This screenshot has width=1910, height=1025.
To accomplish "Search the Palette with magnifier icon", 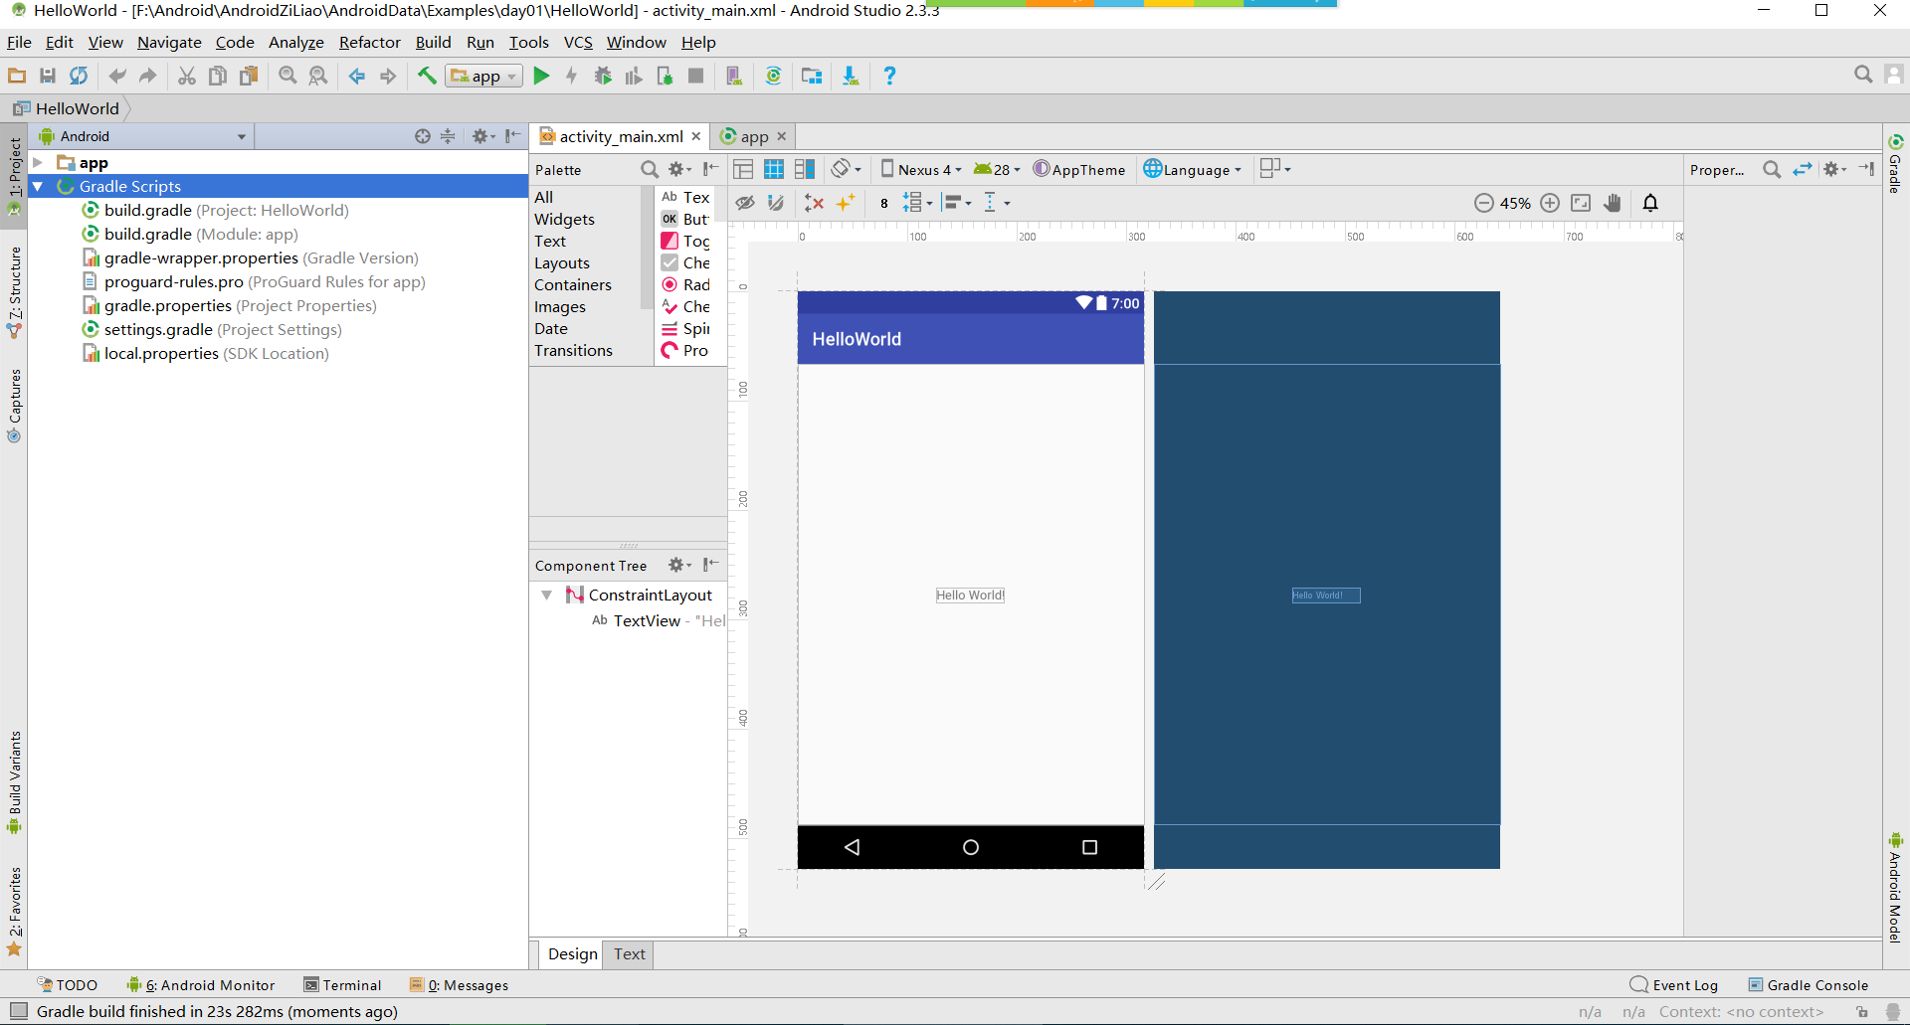I will (x=650, y=169).
